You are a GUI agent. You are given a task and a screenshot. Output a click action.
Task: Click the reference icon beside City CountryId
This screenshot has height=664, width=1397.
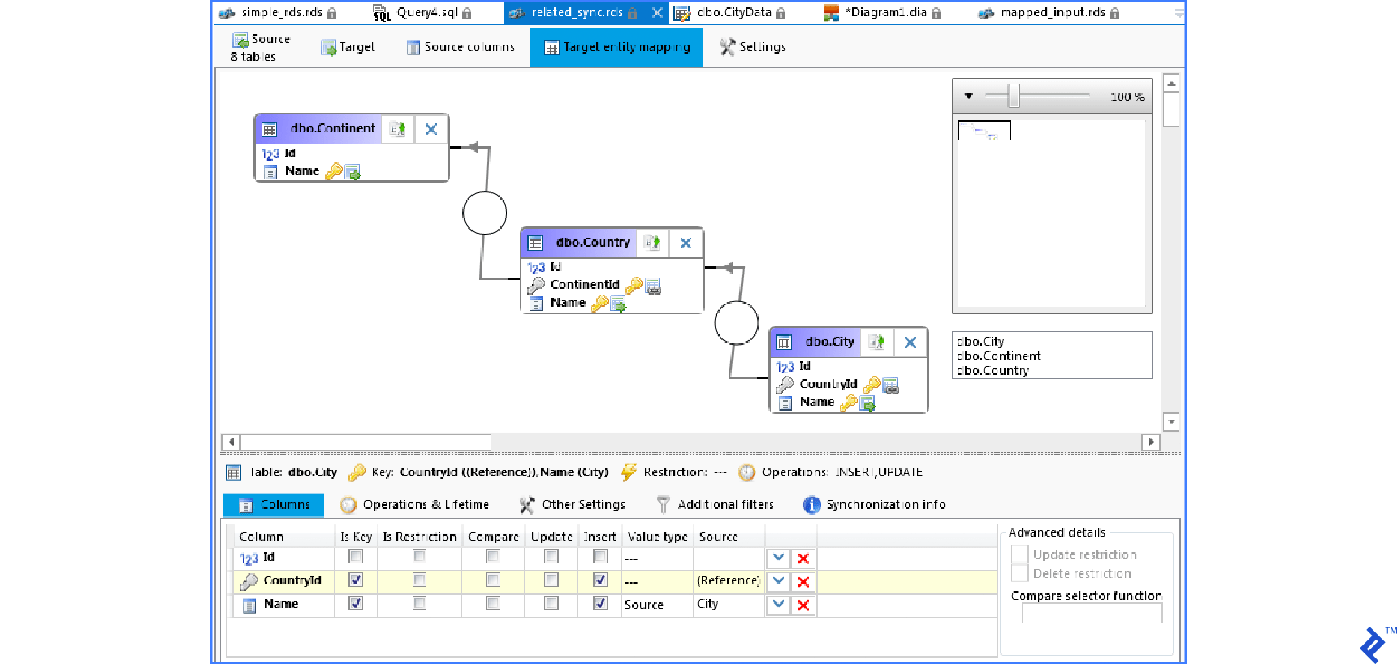point(891,385)
